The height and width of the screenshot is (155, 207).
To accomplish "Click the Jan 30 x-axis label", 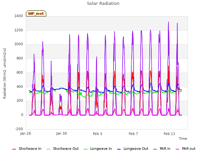I will pyautogui.click(x=61, y=133).
